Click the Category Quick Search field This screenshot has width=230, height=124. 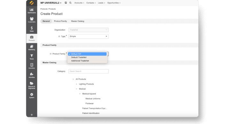88,71
